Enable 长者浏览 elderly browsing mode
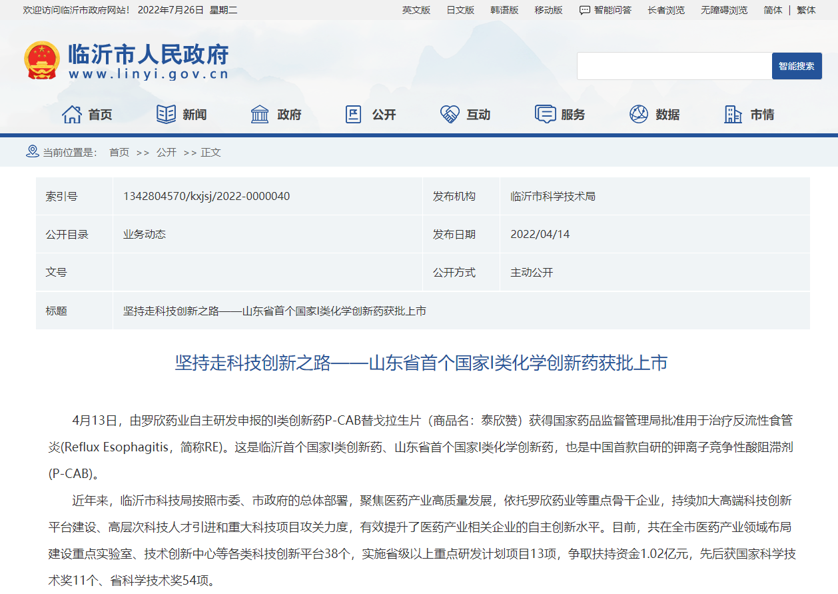838x594 pixels. (x=665, y=10)
